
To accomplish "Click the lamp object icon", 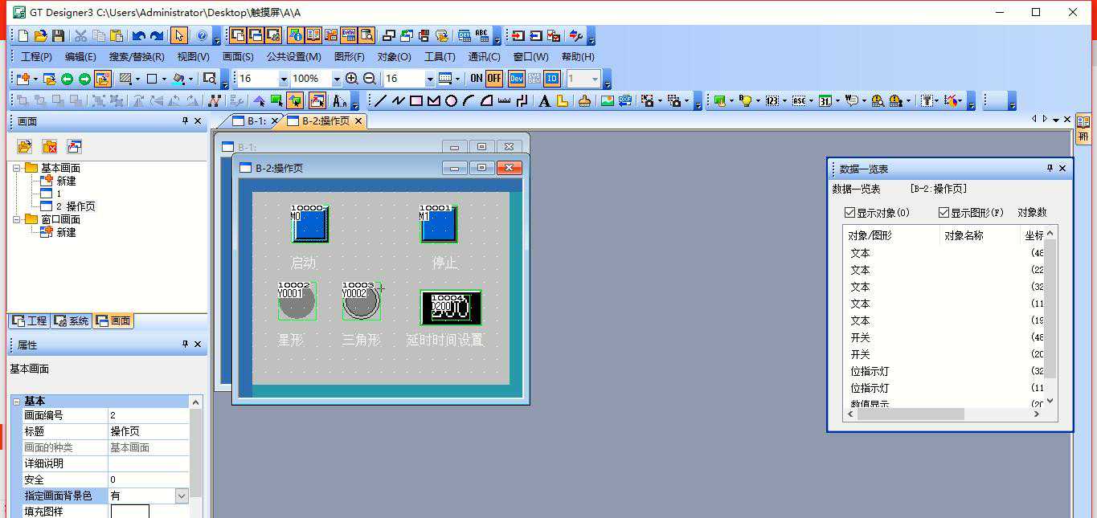I will [745, 100].
